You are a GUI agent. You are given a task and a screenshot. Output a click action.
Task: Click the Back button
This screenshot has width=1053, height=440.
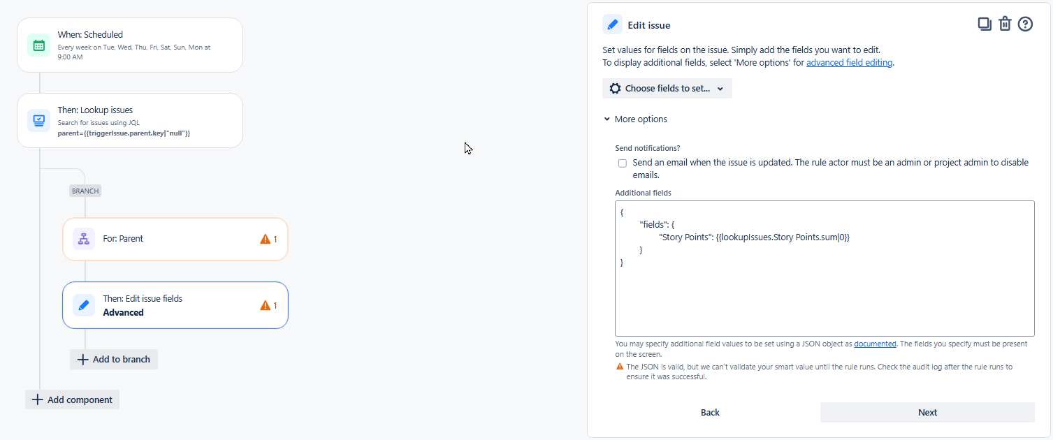710,412
